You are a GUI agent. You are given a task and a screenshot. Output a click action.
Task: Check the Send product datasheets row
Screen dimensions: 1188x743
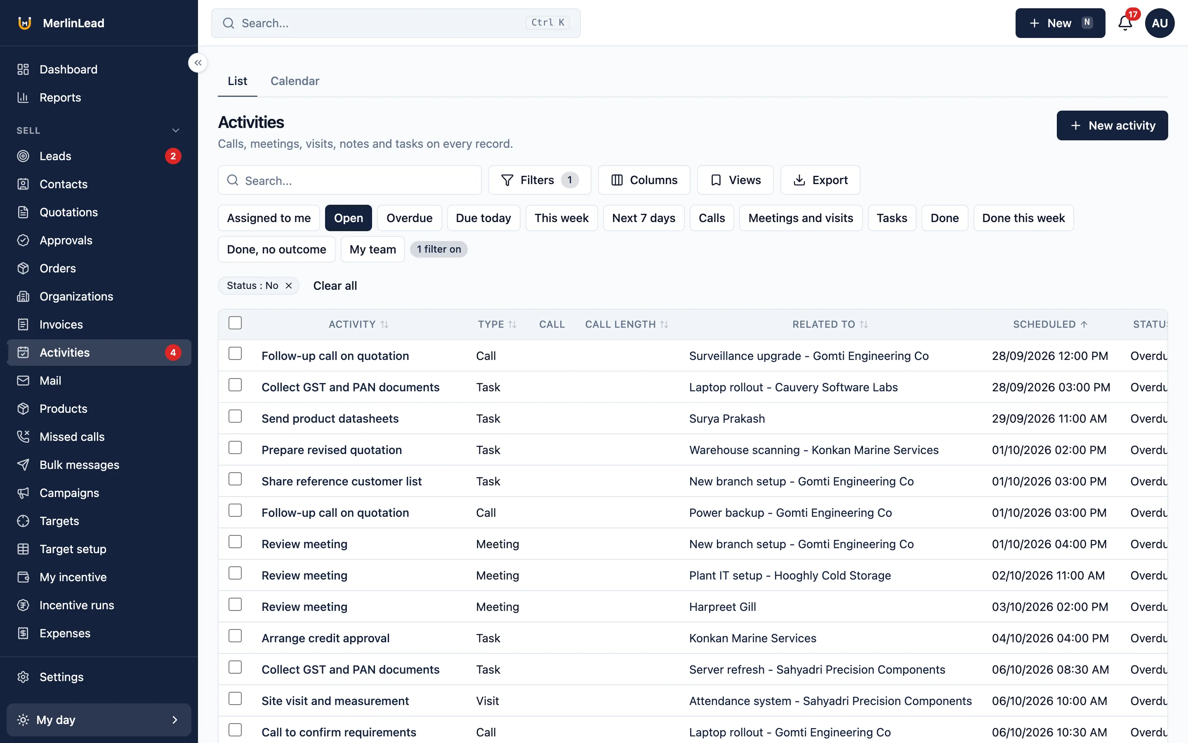[235, 416]
